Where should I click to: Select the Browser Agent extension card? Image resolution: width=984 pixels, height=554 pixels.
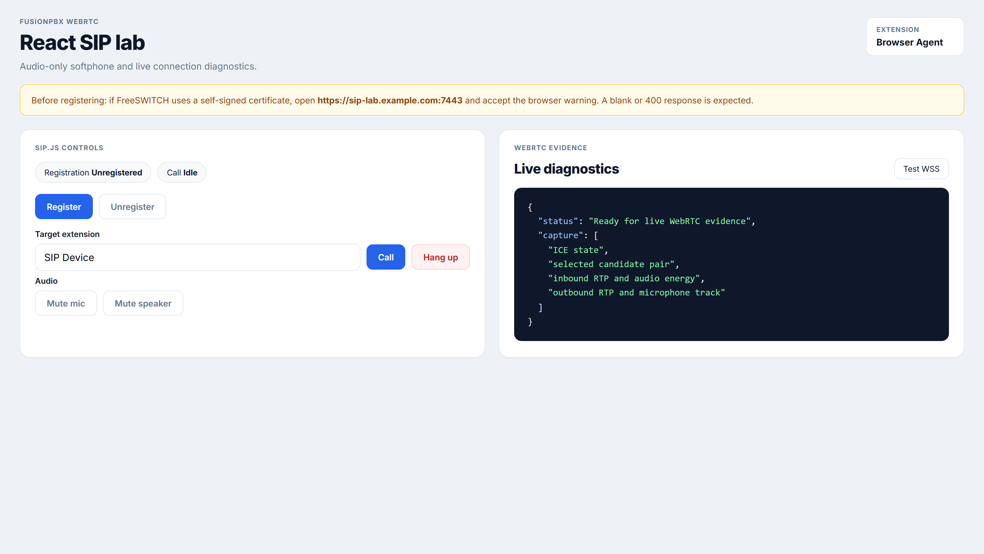pyautogui.click(x=915, y=37)
